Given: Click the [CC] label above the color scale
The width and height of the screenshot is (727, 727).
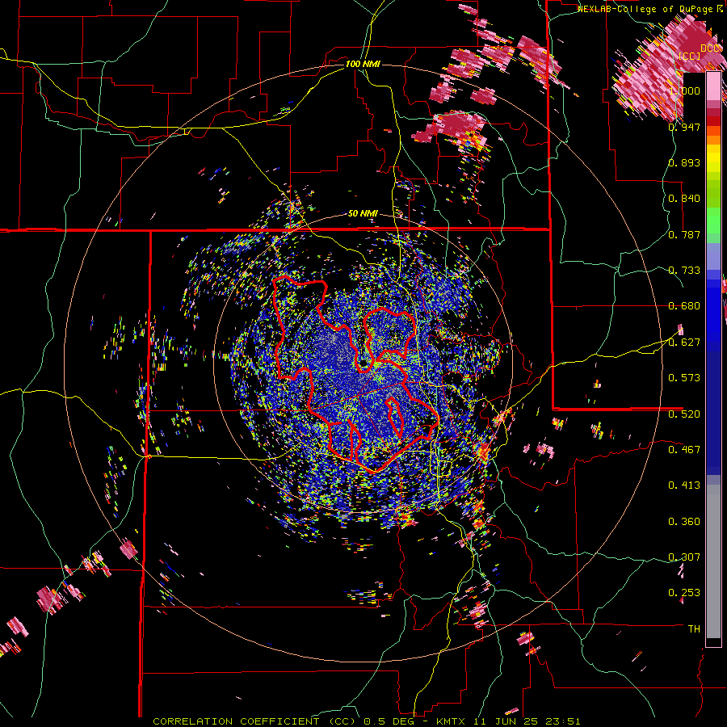Looking at the screenshot, I should pyautogui.click(x=689, y=56).
